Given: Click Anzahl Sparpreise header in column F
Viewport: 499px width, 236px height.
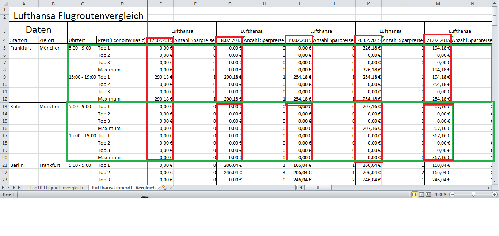Looking at the screenshot, I should tap(195, 40).
